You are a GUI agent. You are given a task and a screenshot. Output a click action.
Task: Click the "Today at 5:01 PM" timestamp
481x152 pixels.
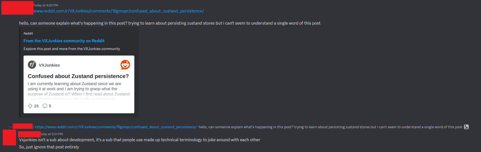point(52,134)
